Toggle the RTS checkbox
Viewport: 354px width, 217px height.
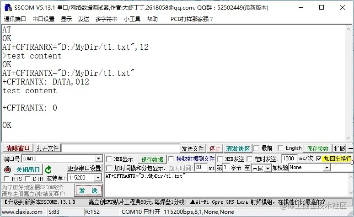click(x=6, y=179)
